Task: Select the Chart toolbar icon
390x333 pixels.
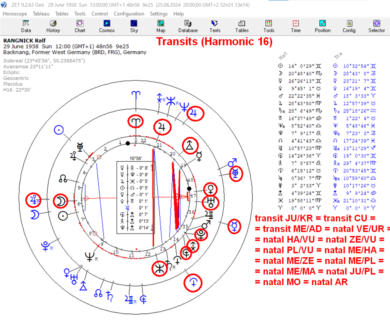Action: (80, 26)
